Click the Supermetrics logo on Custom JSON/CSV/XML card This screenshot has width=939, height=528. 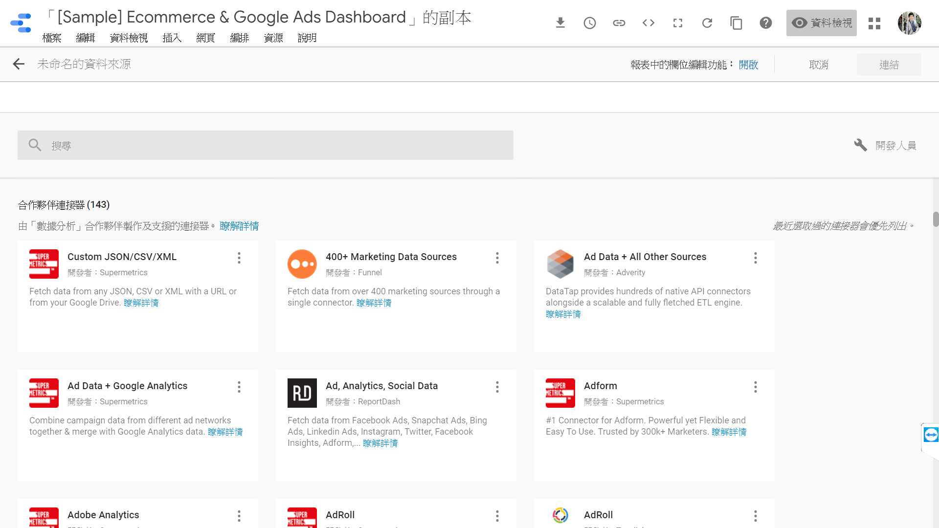coord(44,264)
